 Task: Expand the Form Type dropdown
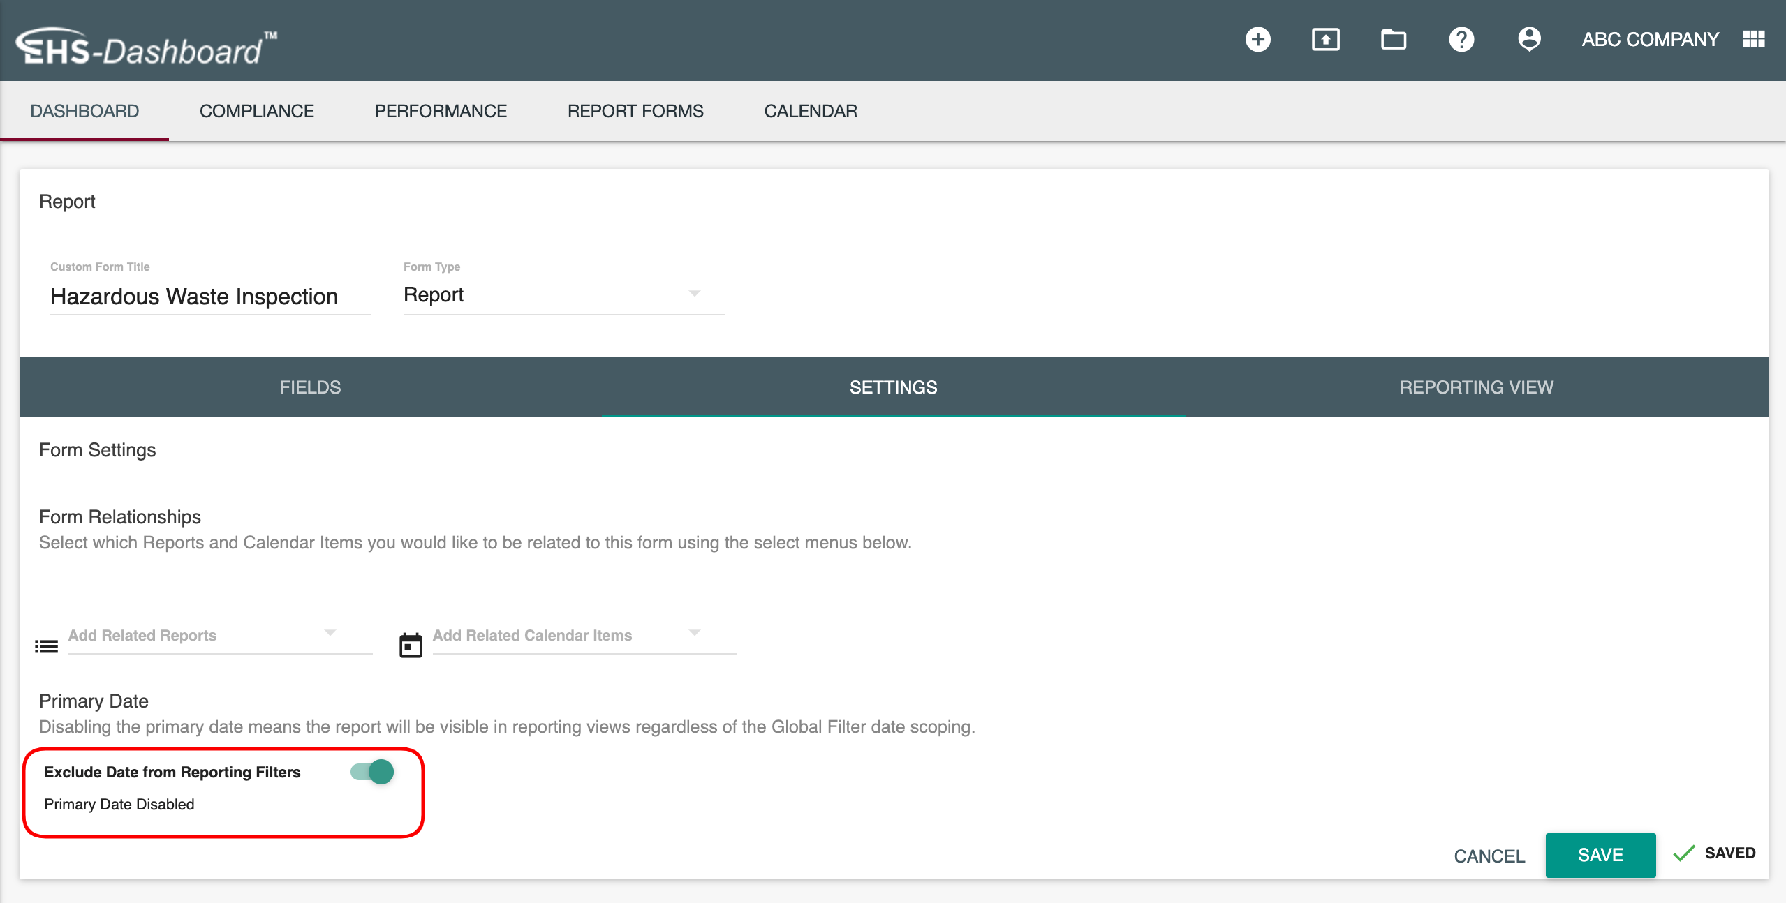coord(563,295)
